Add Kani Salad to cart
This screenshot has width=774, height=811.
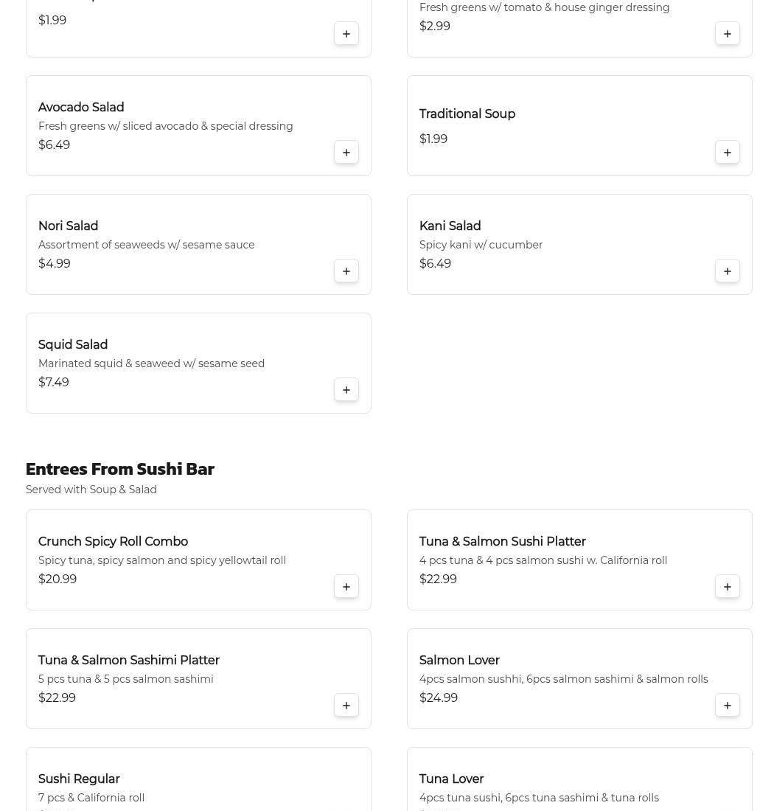[728, 271]
